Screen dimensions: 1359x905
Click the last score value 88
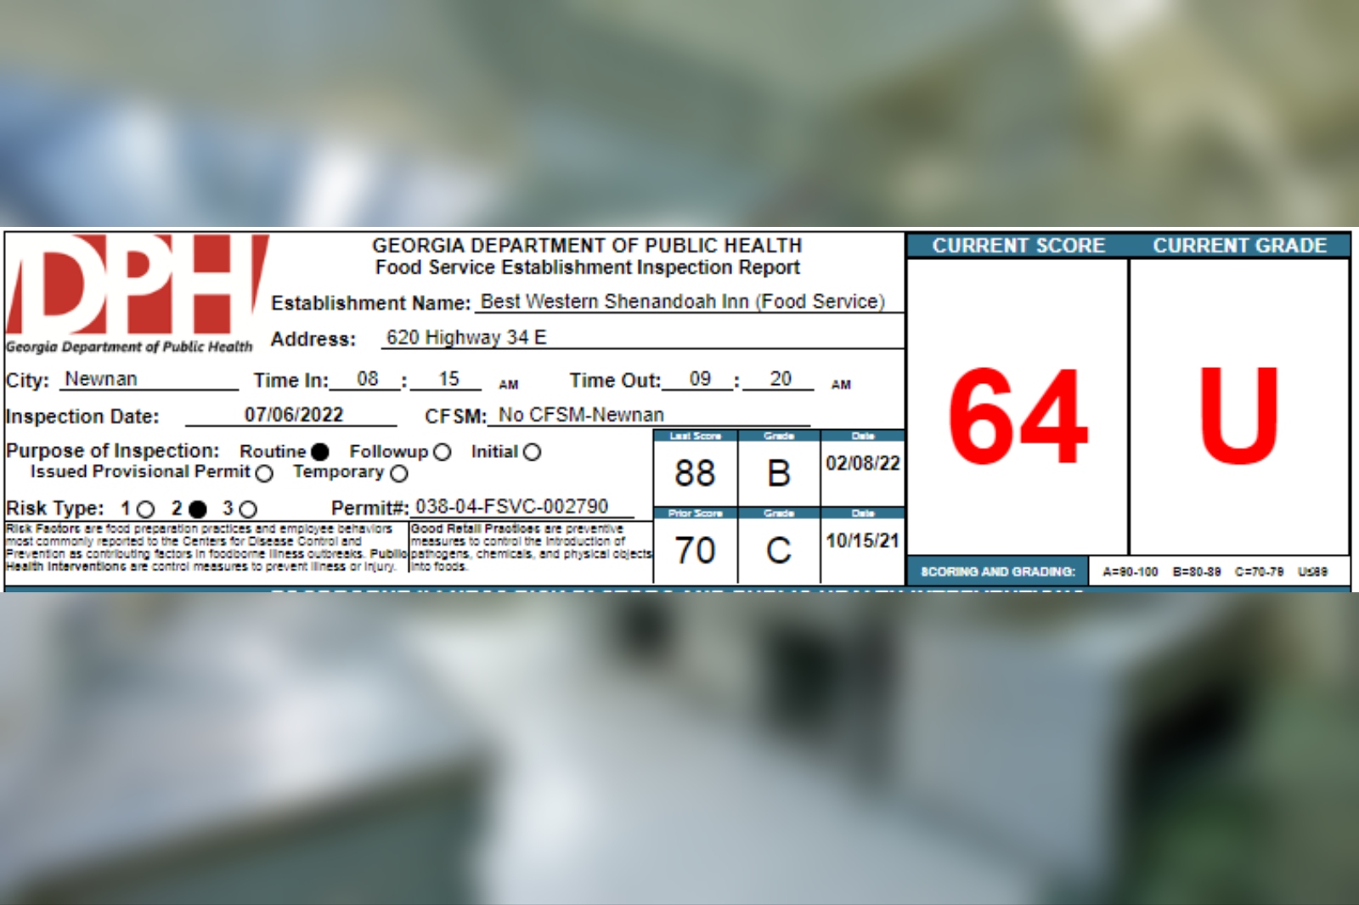click(695, 473)
